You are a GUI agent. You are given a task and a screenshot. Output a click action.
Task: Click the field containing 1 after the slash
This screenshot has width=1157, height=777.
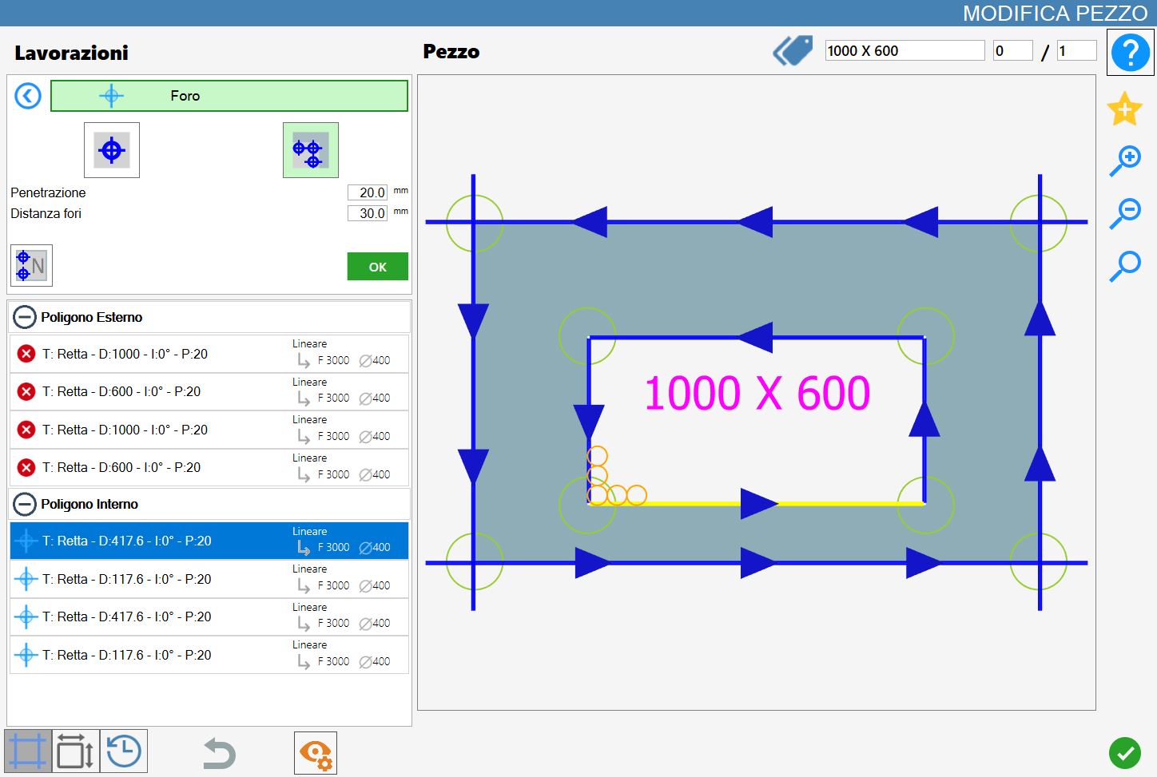tap(1076, 50)
